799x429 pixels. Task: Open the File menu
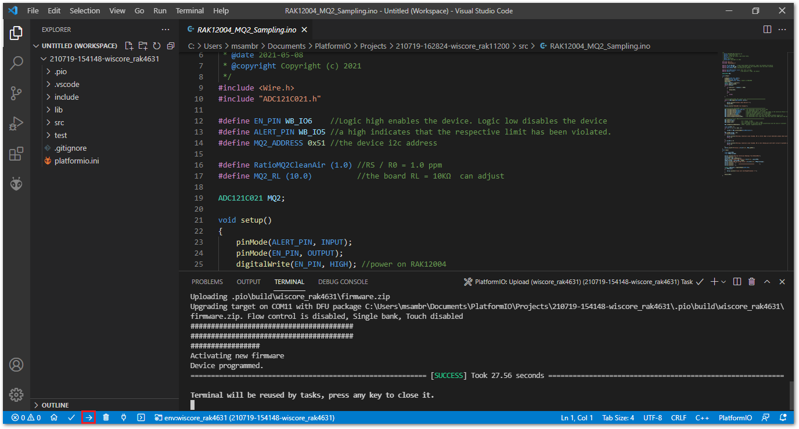33,10
